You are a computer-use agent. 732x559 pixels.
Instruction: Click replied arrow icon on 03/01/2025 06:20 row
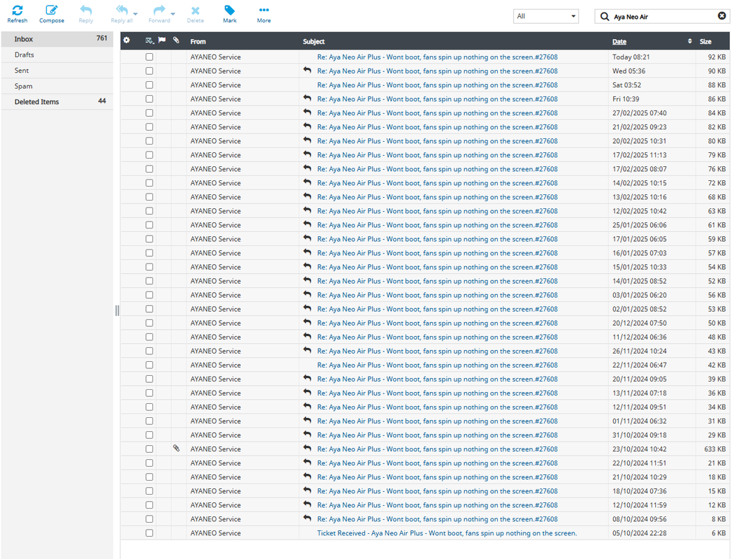click(307, 294)
